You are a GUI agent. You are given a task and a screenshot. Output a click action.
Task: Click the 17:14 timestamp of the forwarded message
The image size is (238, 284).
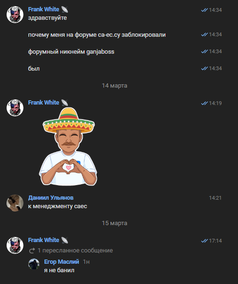(x=215, y=241)
